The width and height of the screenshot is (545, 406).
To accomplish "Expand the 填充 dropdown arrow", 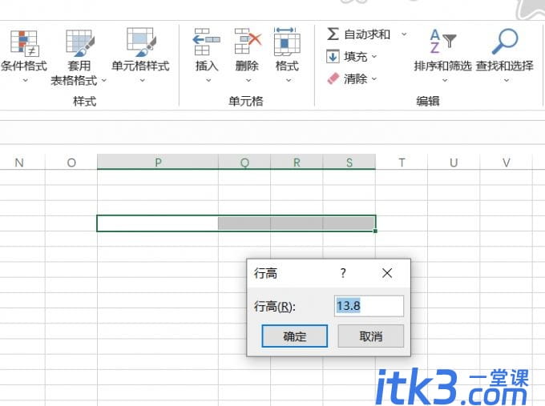I will (374, 56).
